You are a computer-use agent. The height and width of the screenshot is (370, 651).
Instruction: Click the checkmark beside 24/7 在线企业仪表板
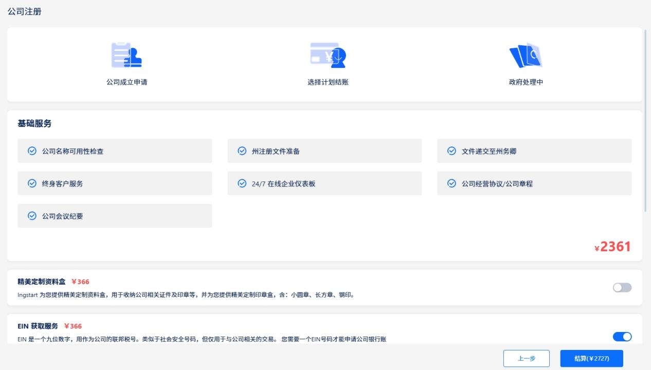(x=242, y=183)
